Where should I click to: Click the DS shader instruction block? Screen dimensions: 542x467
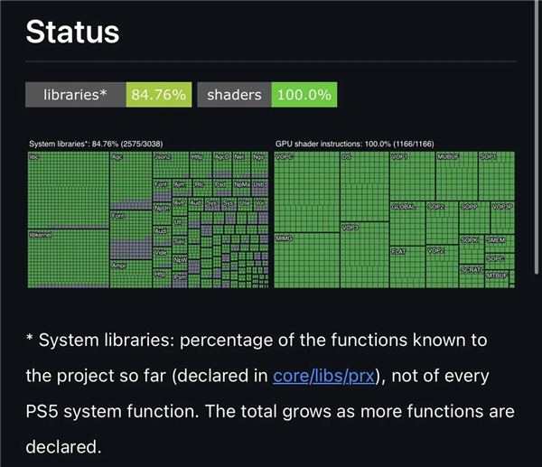coord(365,187)
